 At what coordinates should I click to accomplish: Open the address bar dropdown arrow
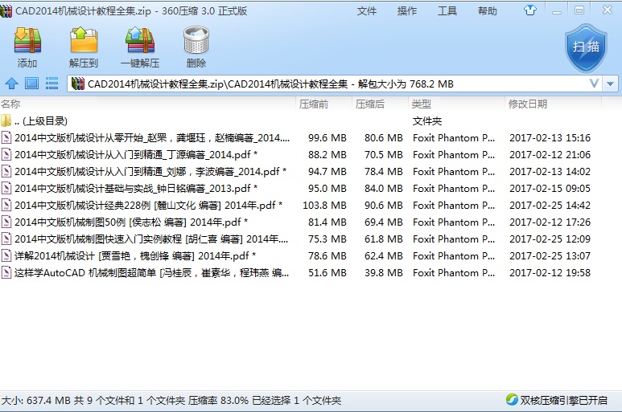coord(610,84)
